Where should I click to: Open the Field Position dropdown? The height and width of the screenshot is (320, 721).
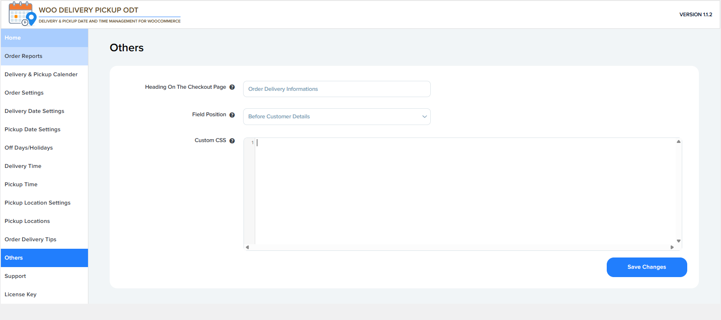[x=337, y=117]
